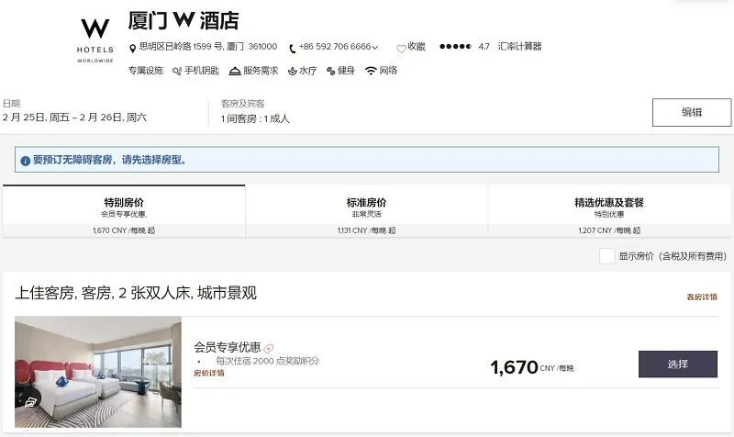This screenshot has height=437, width=734.
Task: Switch to the 精选优惠及套餐 tab
Action: (x=609, y=211)
